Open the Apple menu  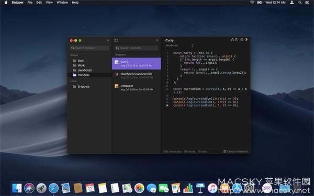tap(6, 3)
